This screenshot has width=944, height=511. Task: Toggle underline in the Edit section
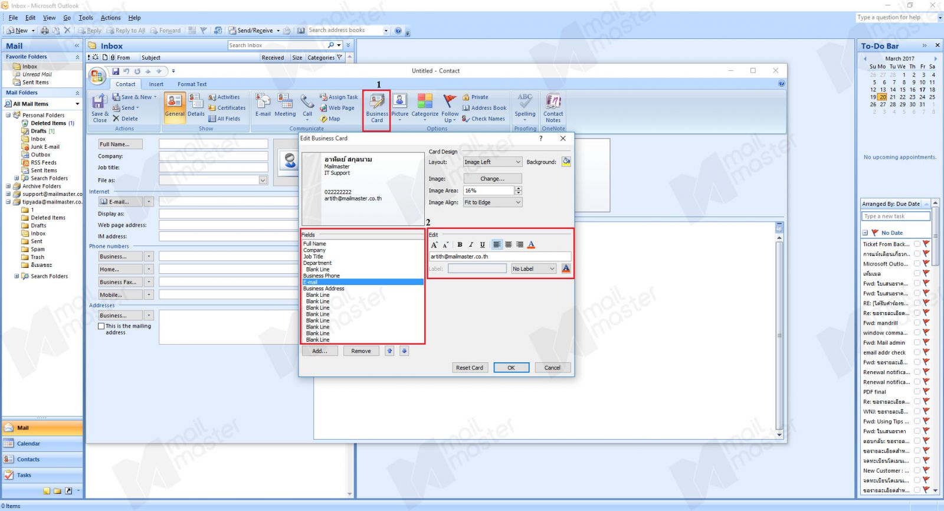click(x=482, y=245)
